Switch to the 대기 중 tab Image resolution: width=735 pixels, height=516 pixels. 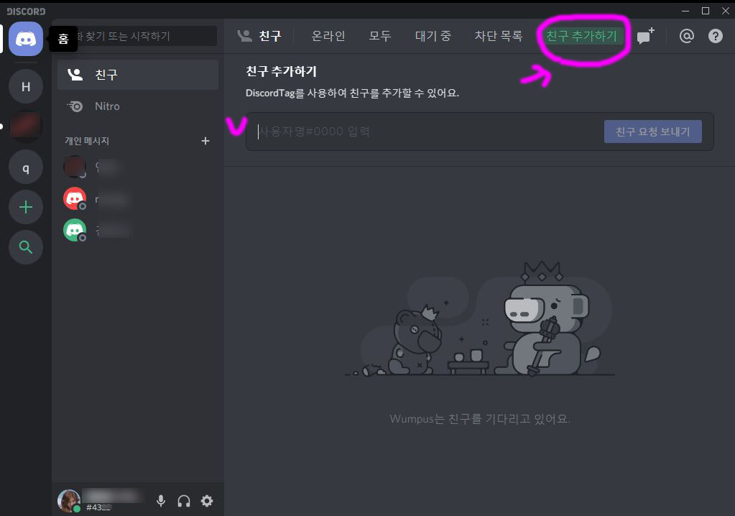click(x=433, y=36)
